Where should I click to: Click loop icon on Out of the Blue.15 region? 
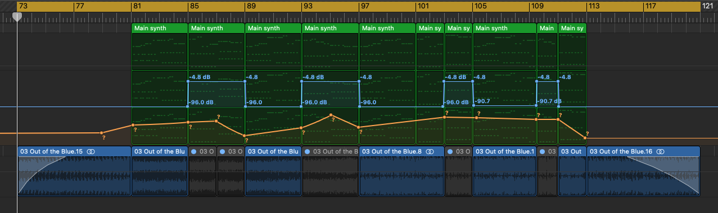pyautogui.click(x=91, y=151)
